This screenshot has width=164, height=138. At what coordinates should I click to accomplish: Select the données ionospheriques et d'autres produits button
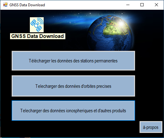pyautogui.click(x=73, y=111)
